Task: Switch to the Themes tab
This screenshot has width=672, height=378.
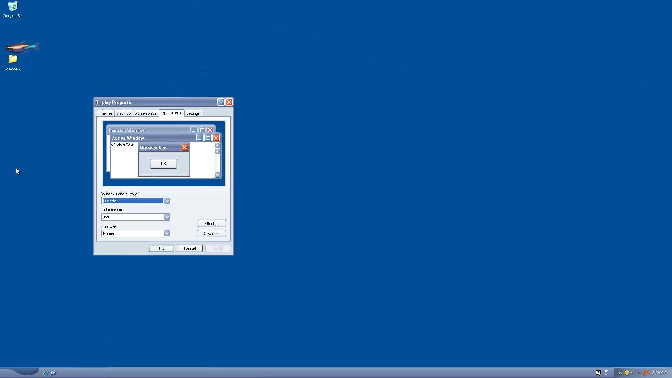Action: (105, 113)
